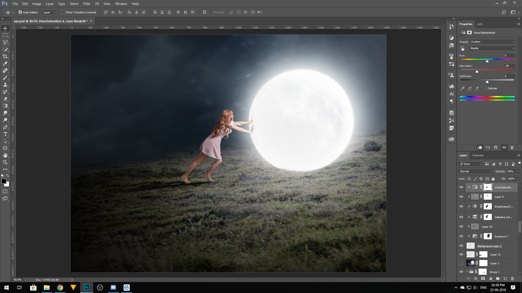
Task: Select the Horizontal Type tool
Action: click(5, 134)
